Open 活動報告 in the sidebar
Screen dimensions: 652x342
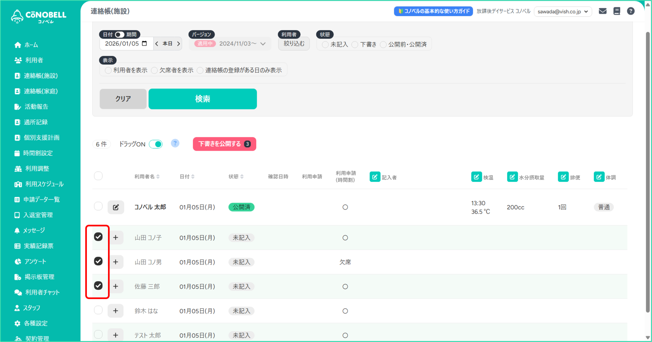(x=36, y=107)
